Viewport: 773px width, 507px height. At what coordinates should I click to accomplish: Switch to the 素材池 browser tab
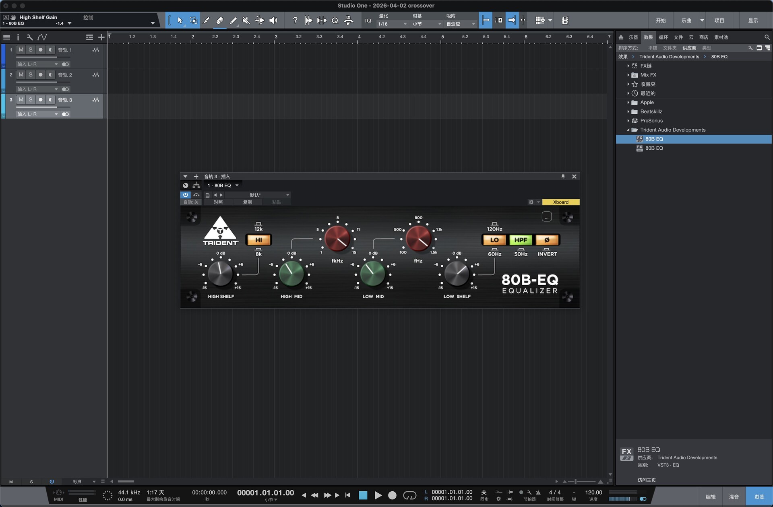click(721, 37)
